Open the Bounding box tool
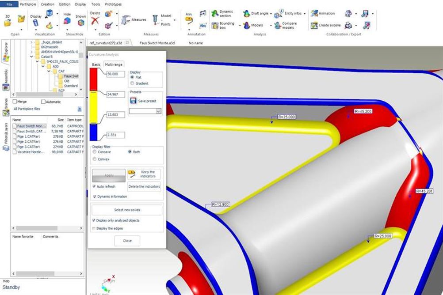Viewport: 443px width, 295px height. (223, 26)
